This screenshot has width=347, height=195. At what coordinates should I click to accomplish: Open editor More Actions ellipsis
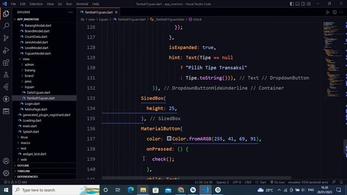(x=341, y=12)
